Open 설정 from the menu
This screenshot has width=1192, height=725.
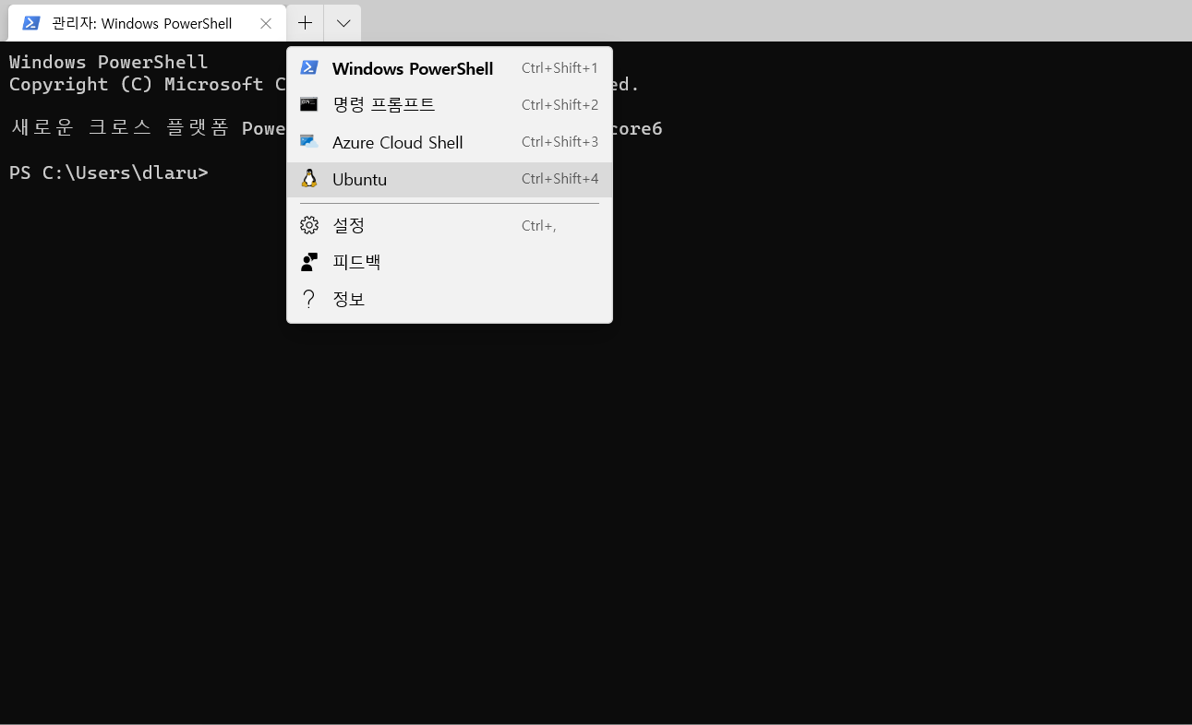(450, 225)
